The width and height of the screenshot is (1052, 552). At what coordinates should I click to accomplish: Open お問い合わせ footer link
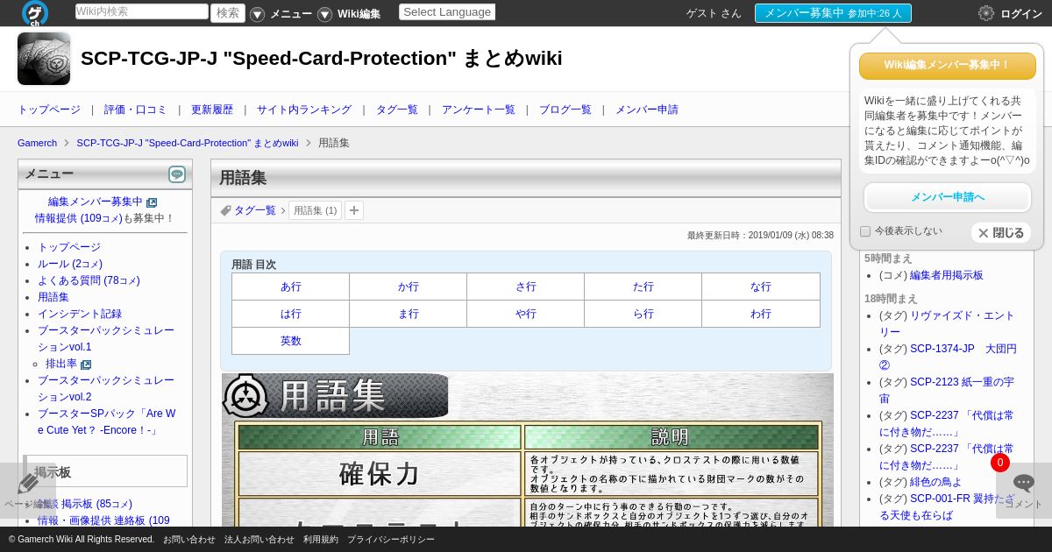point(188,540)
